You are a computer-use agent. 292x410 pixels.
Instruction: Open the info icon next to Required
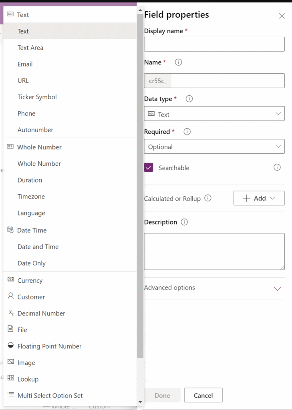click(187, 131)
